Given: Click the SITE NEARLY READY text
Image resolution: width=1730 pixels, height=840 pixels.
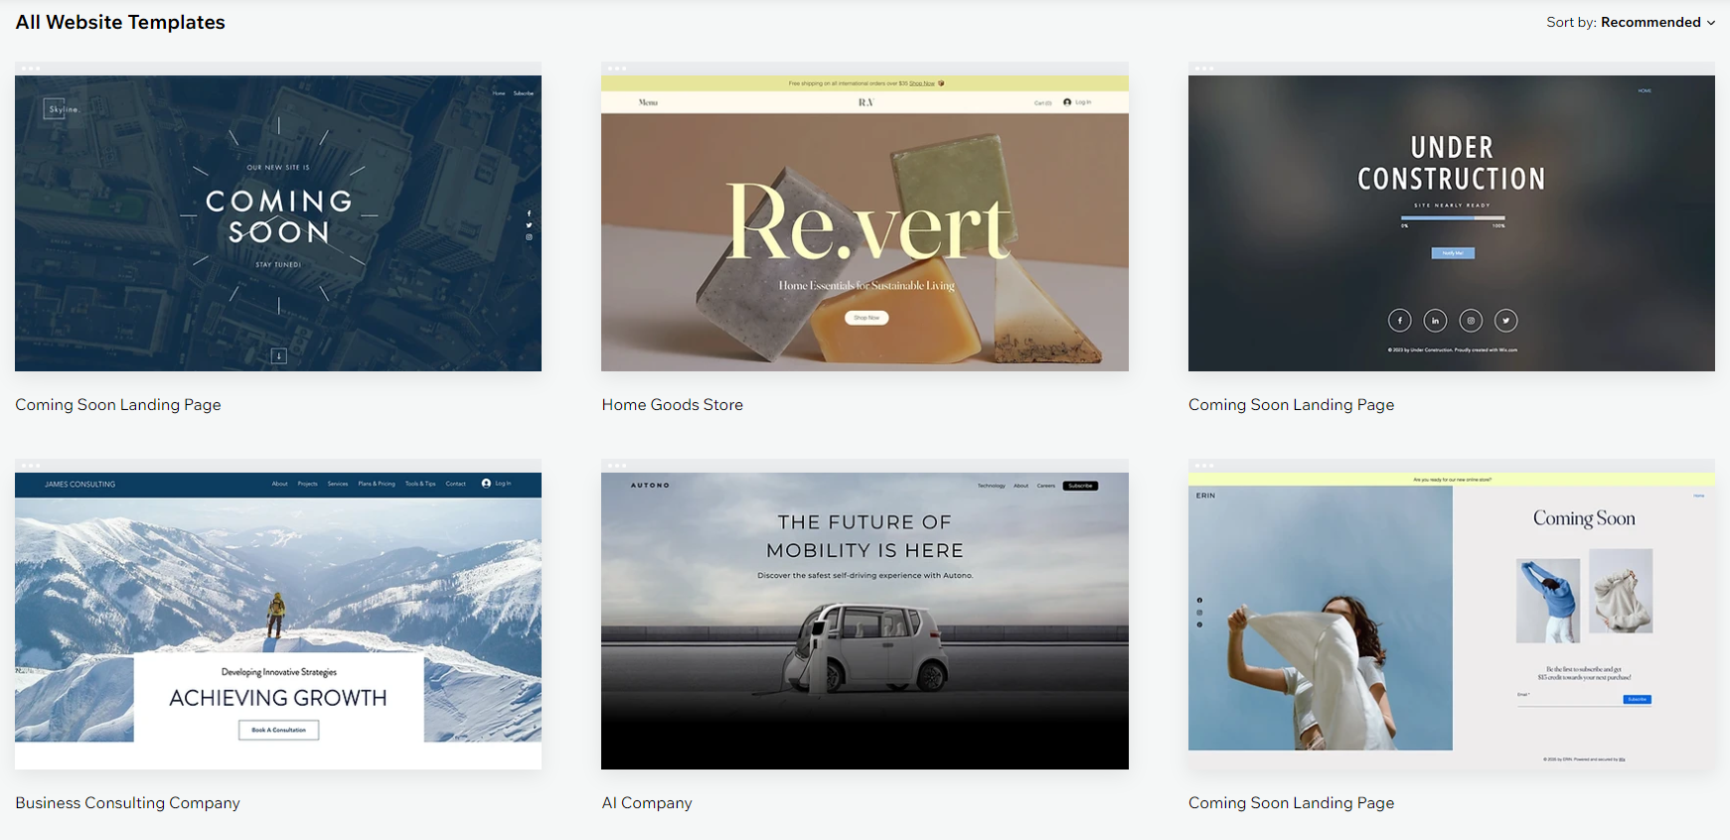Looking at the screenshot, I should [1453, 206].
